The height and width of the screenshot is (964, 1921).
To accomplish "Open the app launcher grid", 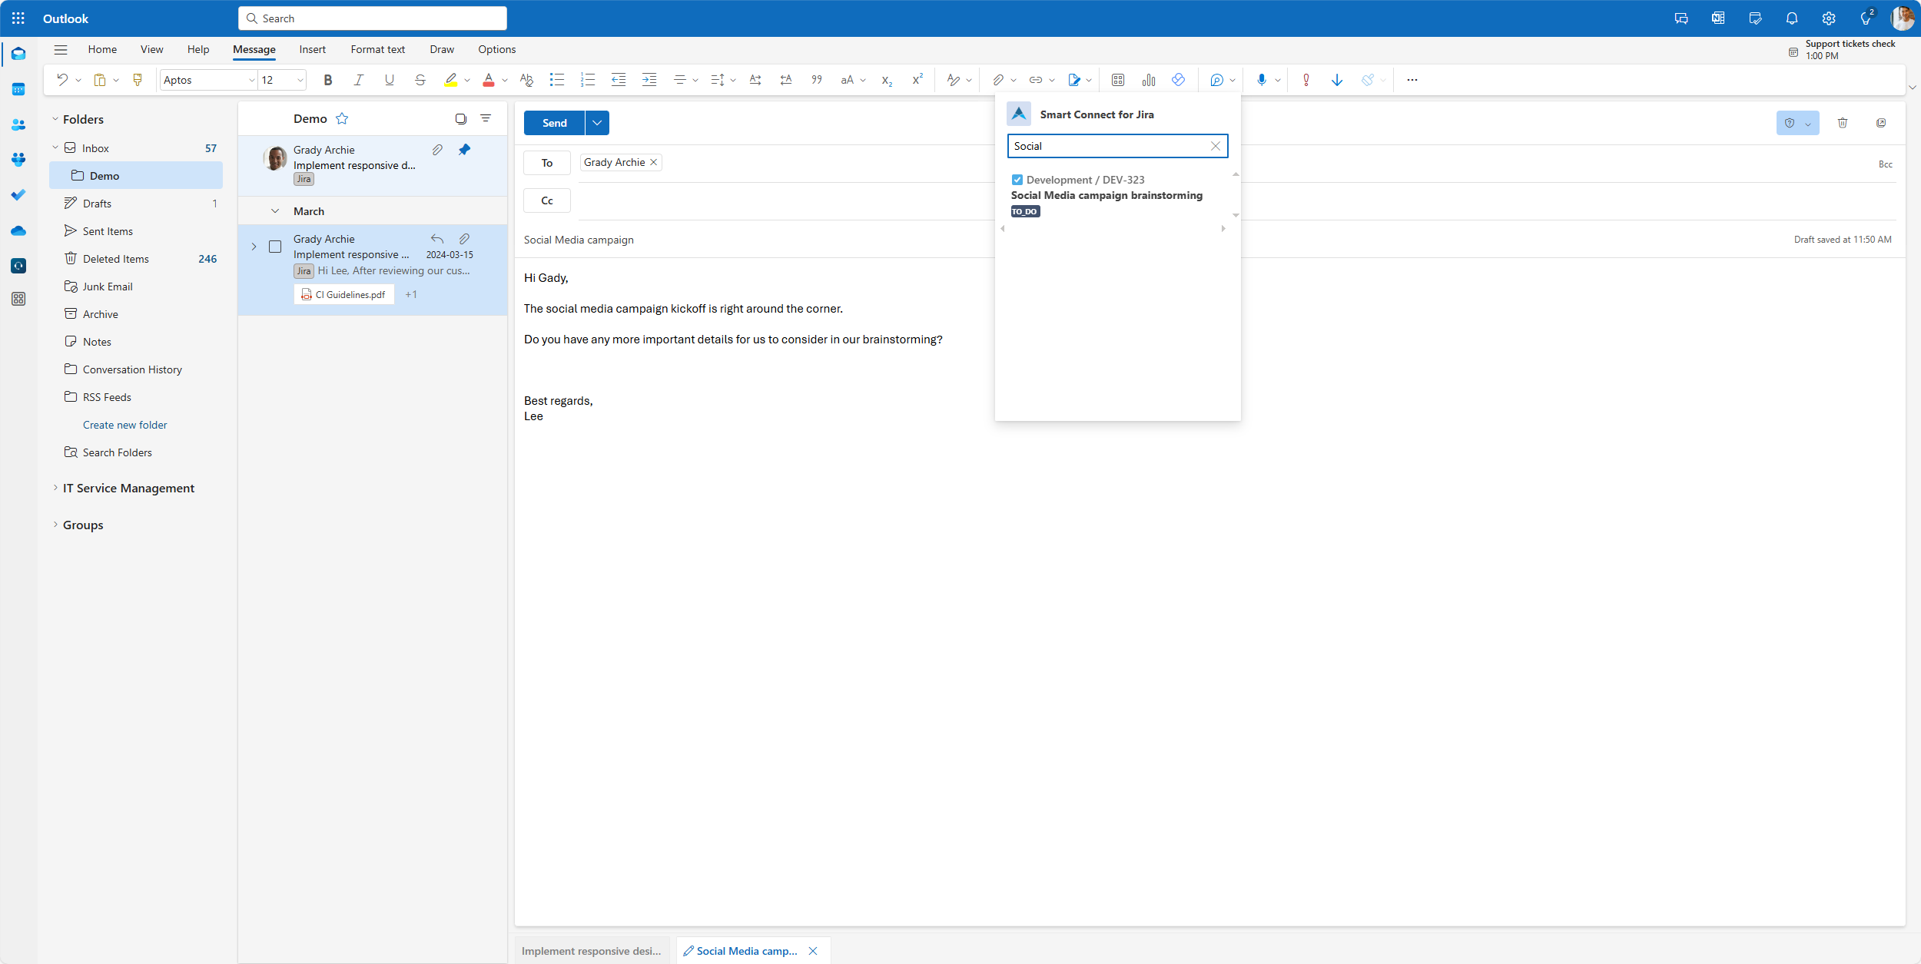I will click(x=18, y=18).
